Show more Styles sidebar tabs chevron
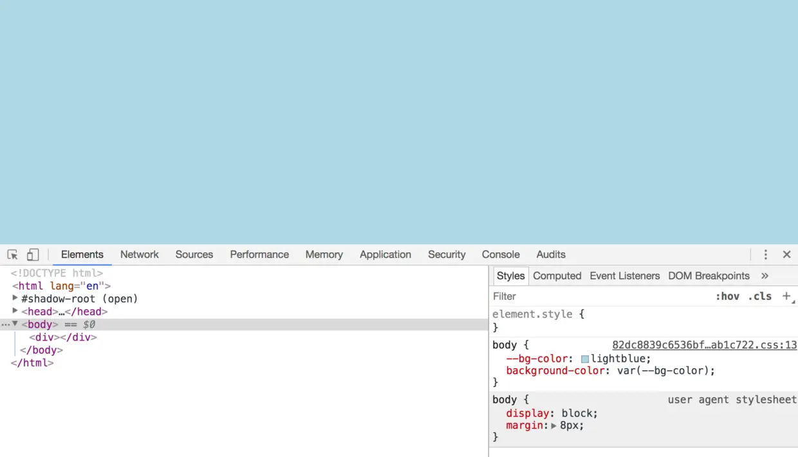798x457 pixels. 765,275
